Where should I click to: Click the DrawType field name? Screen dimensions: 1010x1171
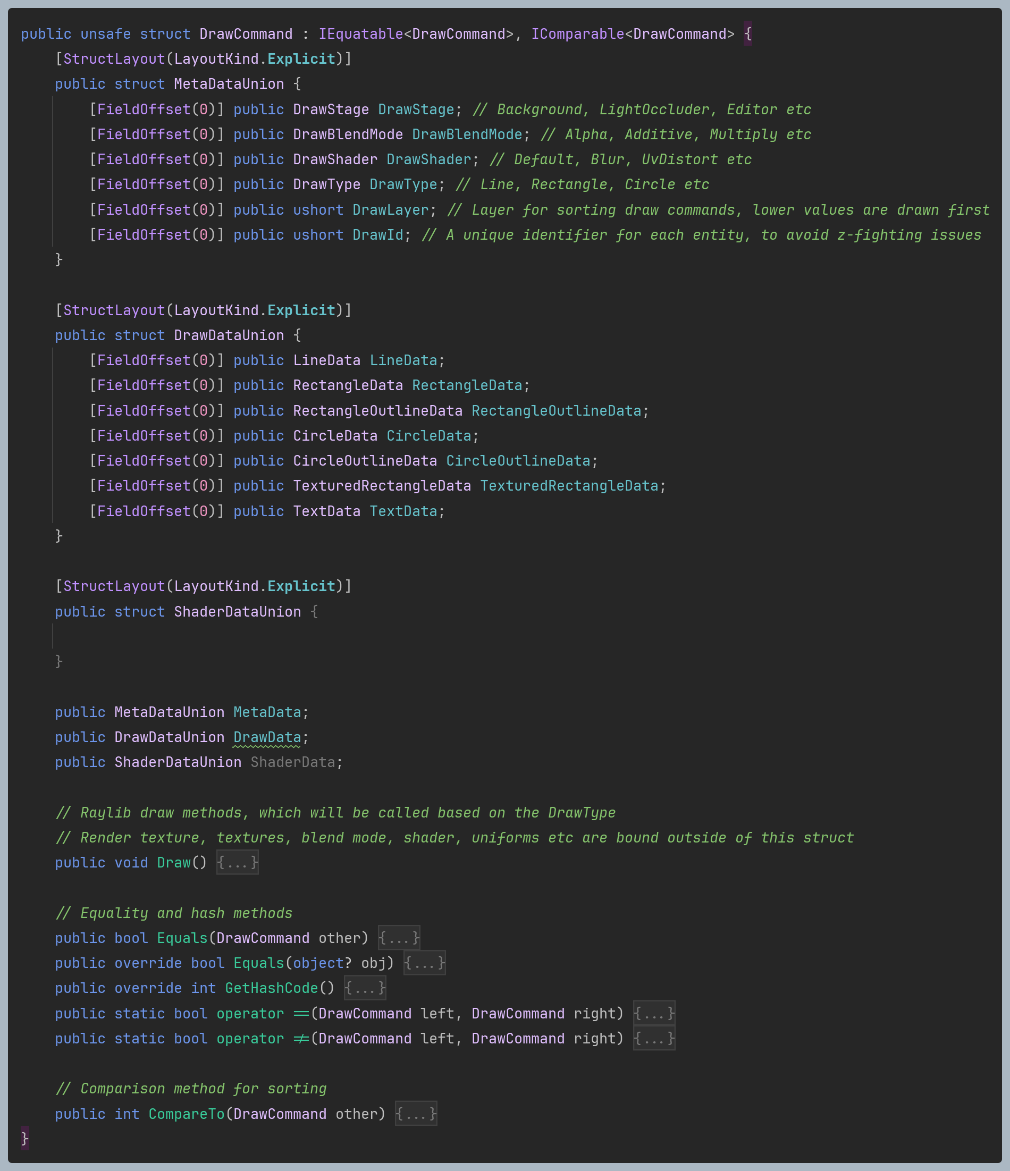403,184
